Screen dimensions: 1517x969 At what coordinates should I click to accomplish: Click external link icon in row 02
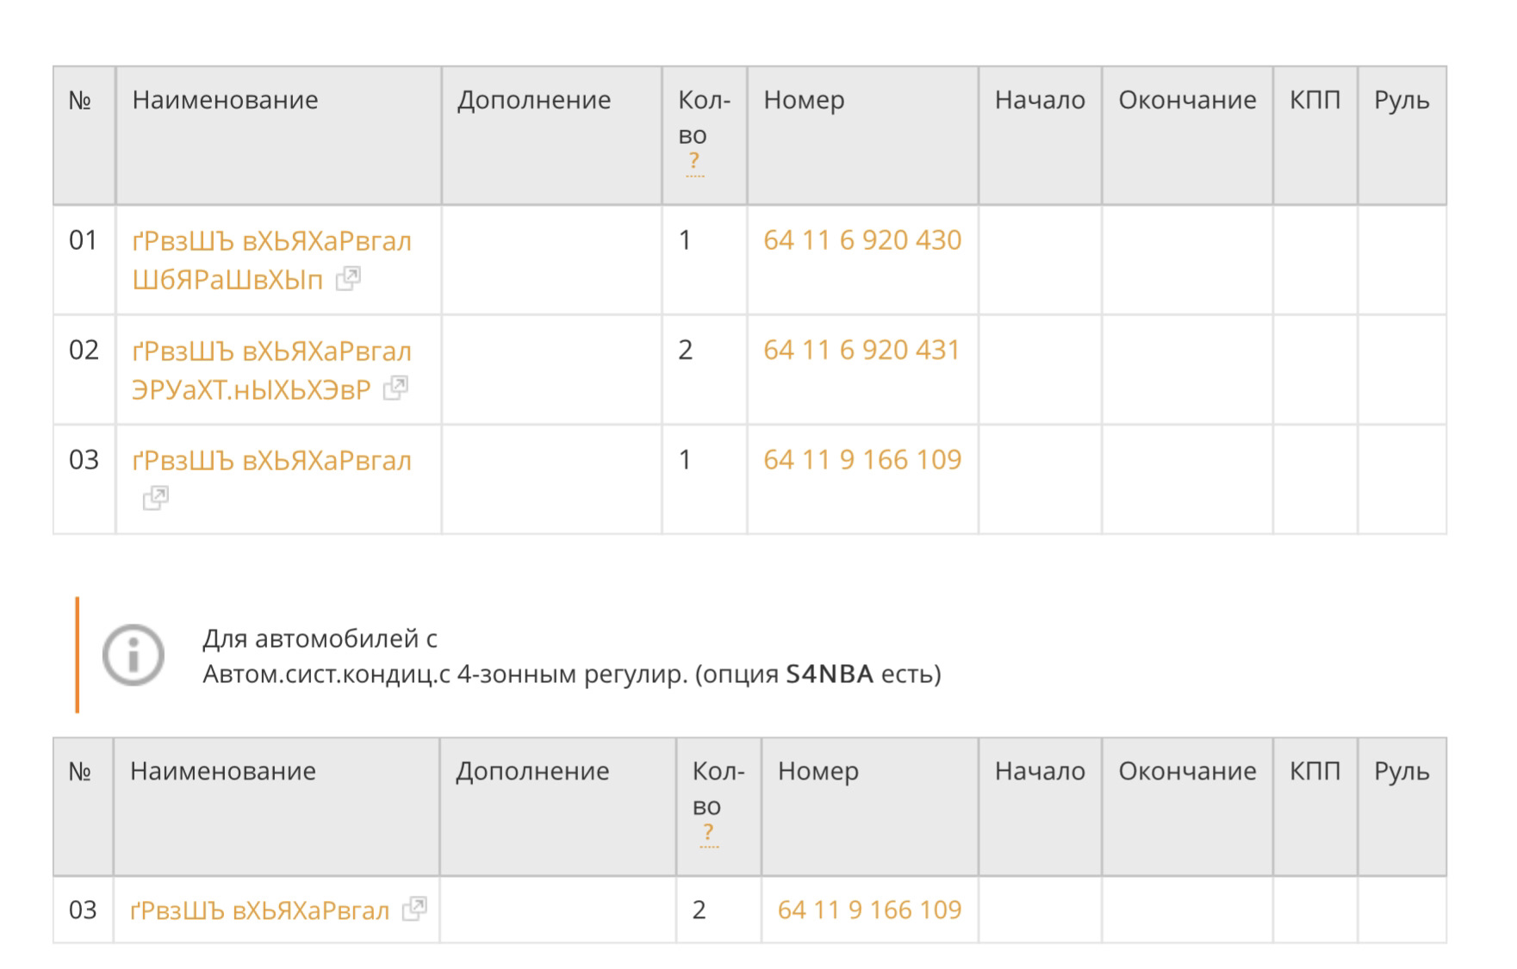click(x=395, y=388)
